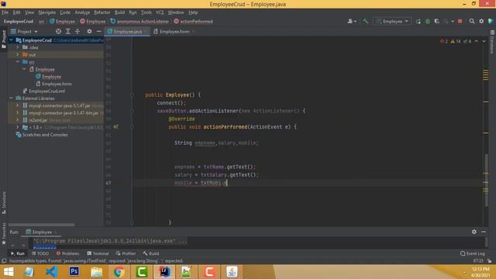The width and height of the screenshot is (496, 279).
Task: Select Scratches and Consoles
Action: [42, 135]
